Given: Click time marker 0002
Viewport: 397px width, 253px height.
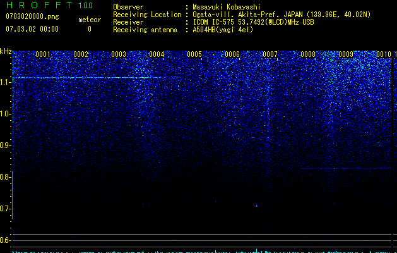Looking at the screenshot, I should click(x=81, y=54).
